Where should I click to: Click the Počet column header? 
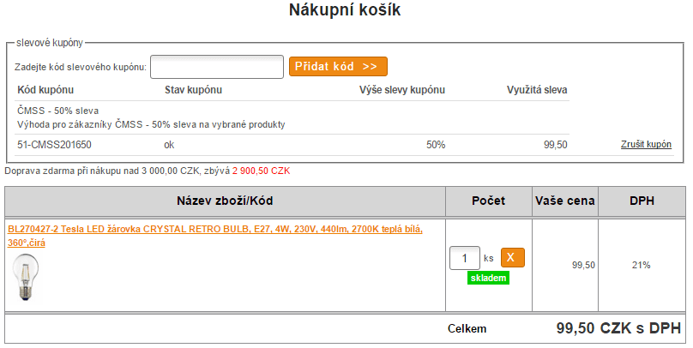(x=488, y=201)
